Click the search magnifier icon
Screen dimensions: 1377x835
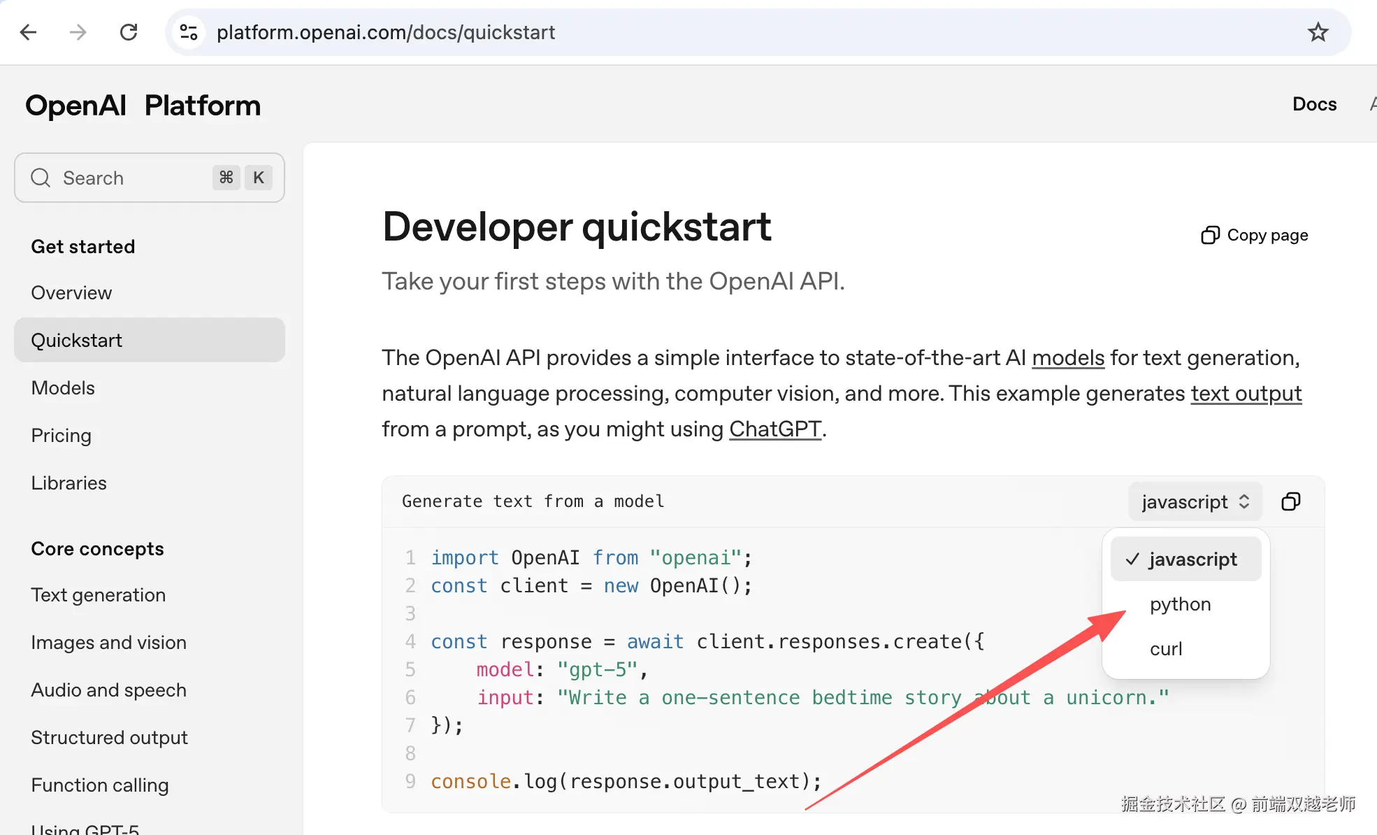pyautogui.click(x=41, y=178)
